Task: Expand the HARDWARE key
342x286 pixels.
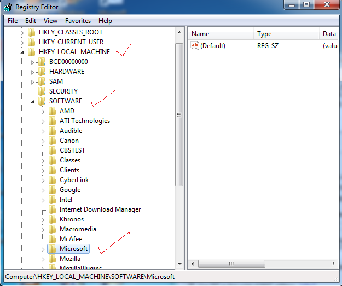Action: pyautogui.click(x=32, y=72)
